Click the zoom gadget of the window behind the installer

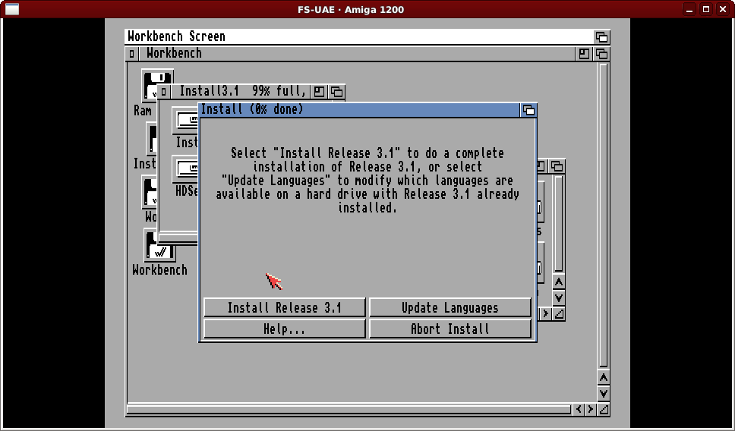click(541, 166)
